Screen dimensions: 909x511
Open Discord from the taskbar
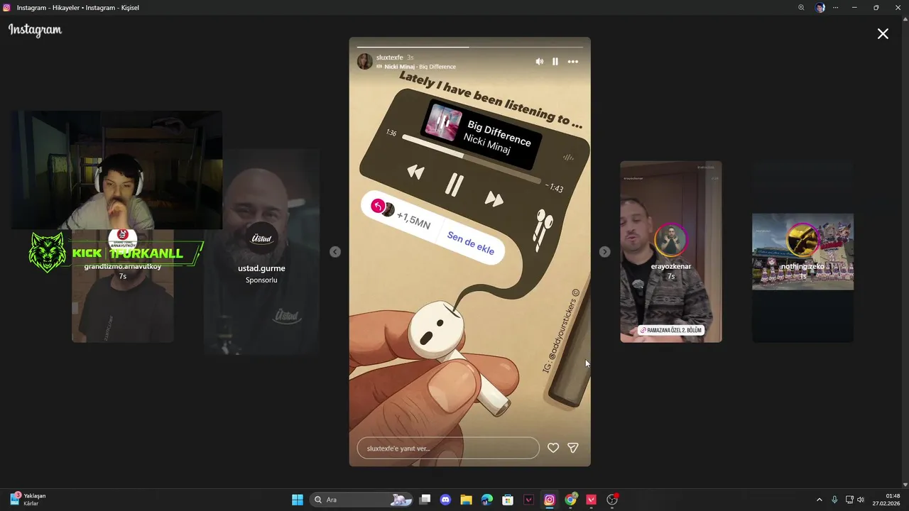pos(445,500)
